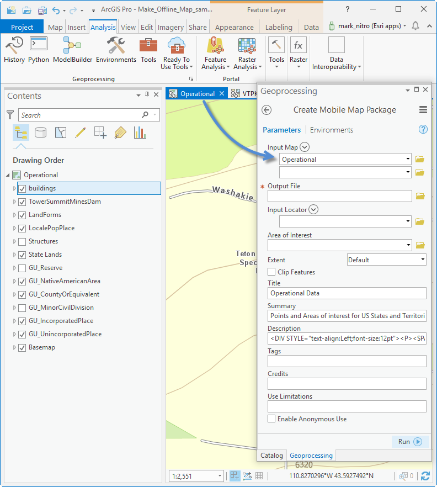The height and width of the screenshot is (487, 437).
Task: Check Enable Anonymous Use option
Action: (x=271, y=419)
